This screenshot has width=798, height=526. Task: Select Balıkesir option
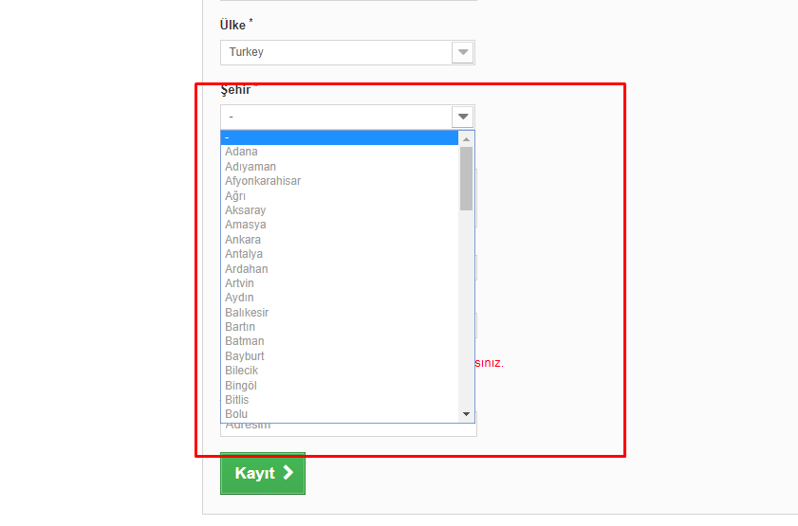[x=247, y=313]
